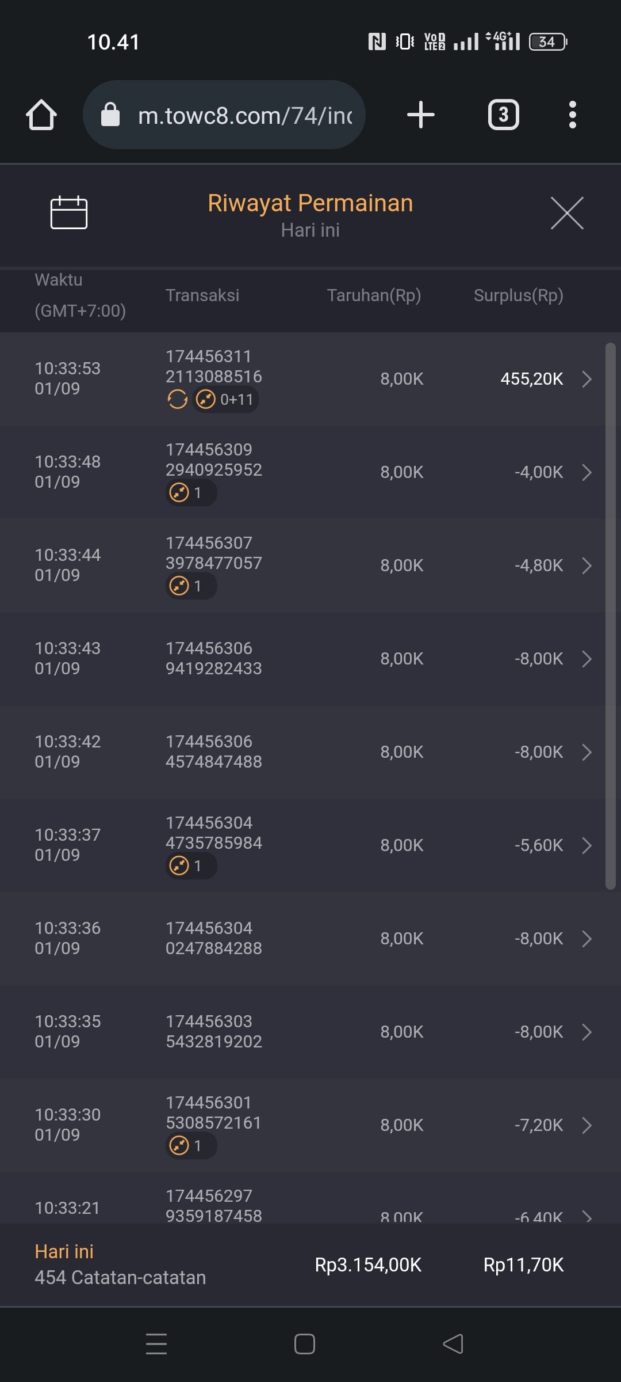This screenshot has height=1382, width=621.
Task: Tap the refresh icon in the 10:33:53 row
Action: coord(177,399)
